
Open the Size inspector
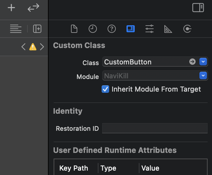[168, 29]
